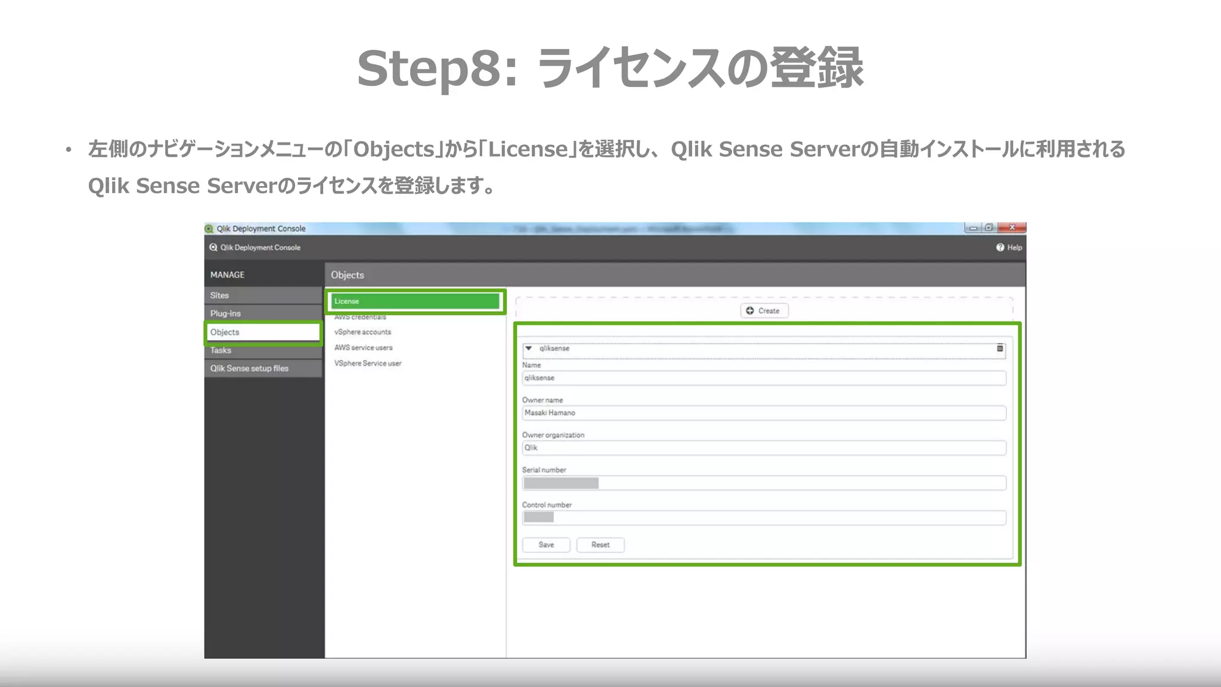Maximize the Qlik Deployment Console window

point(988,228)
